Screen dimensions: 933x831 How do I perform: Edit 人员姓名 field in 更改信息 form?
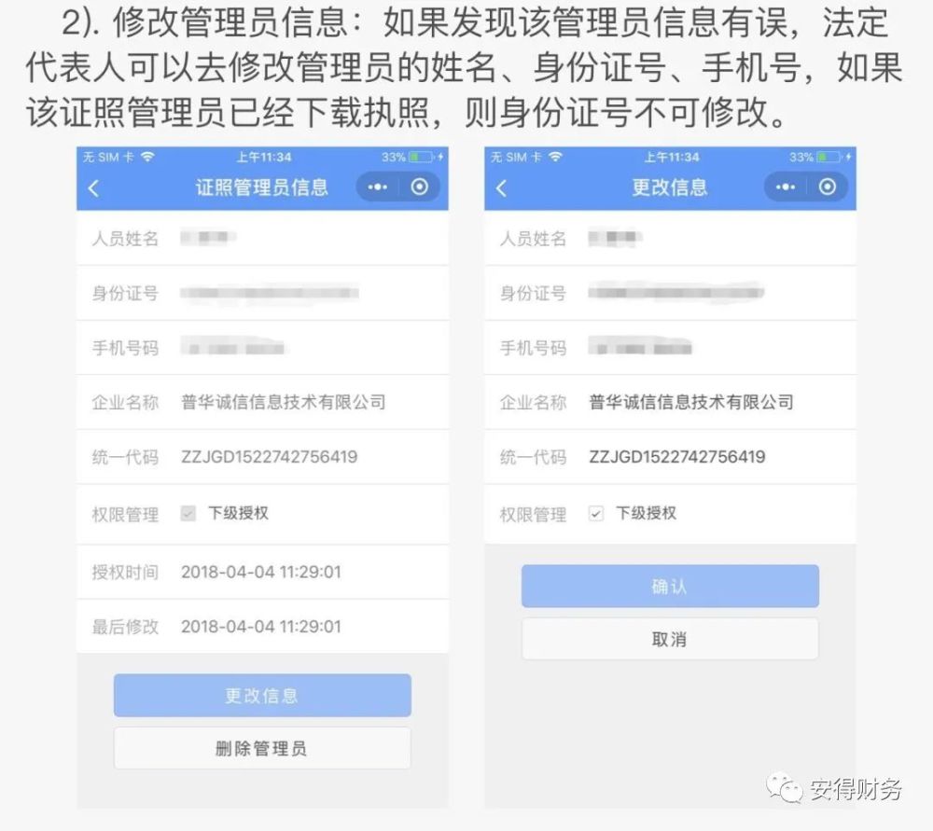(x=670, y=239)
